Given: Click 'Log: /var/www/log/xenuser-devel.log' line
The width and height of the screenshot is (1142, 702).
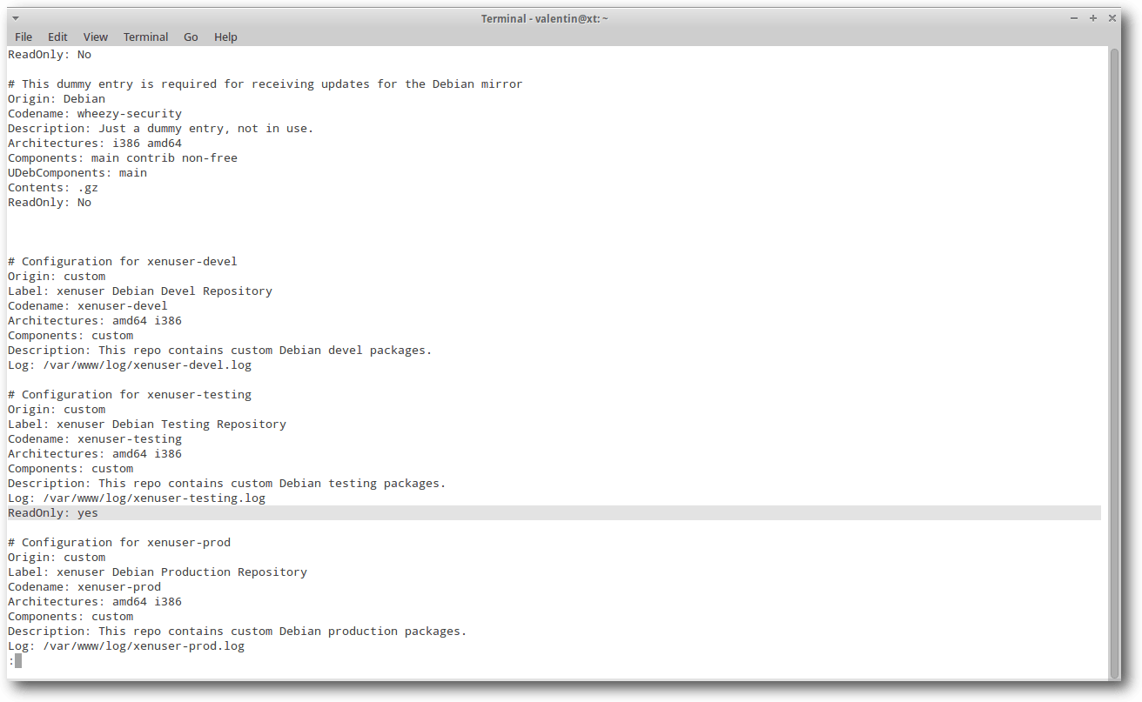Looking at the screenshot, I should pyautogui.click(x=130, y=364).
